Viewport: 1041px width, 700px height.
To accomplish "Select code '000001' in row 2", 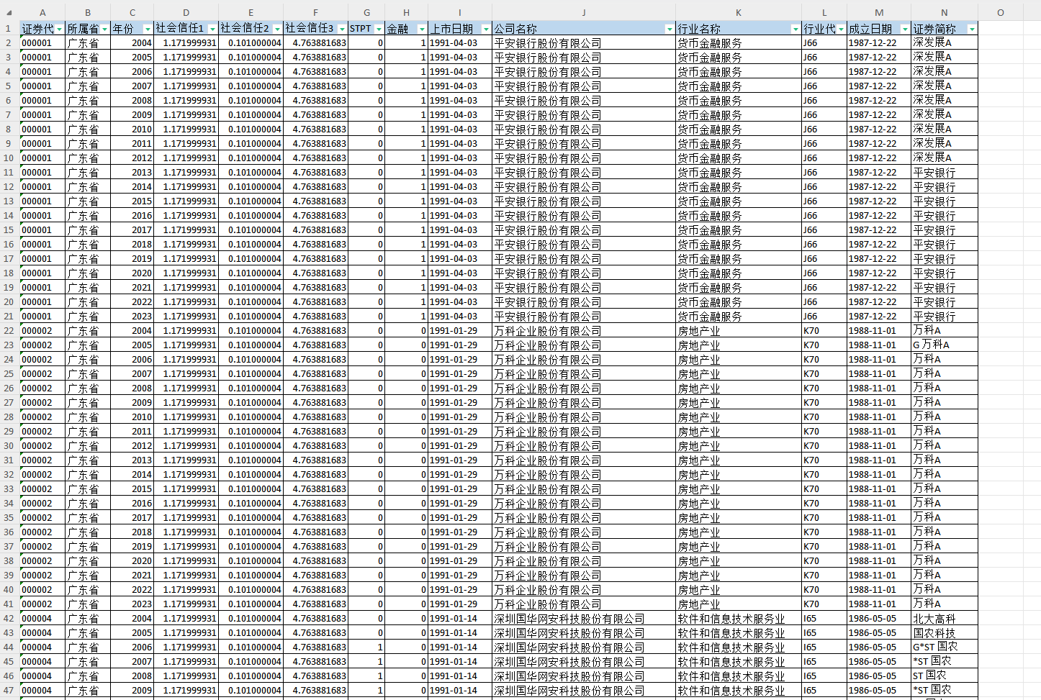I will (42, 43).
